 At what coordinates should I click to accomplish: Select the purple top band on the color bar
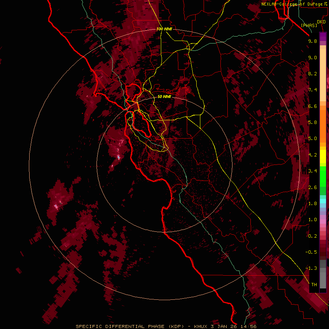[323, 37]
